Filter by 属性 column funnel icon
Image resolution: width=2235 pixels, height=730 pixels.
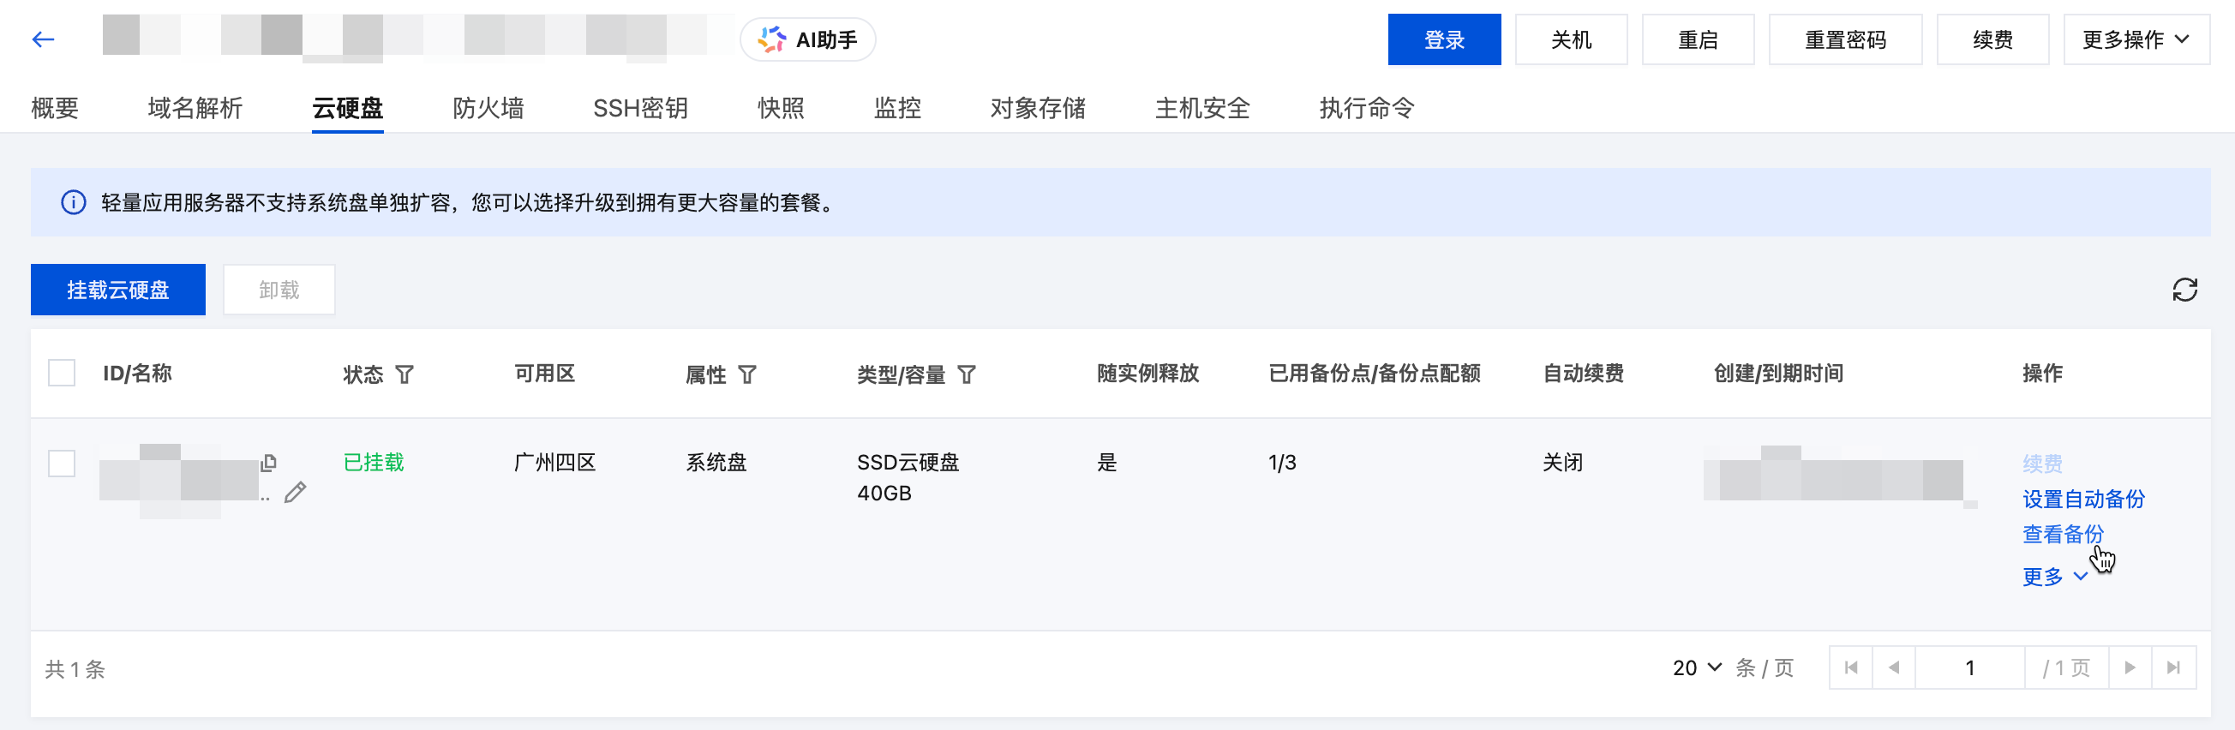coord(747,374)
